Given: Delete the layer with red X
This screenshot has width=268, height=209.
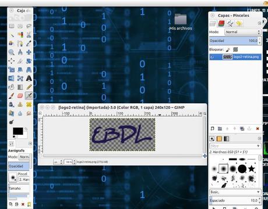Looking at the screenshot, I should tap(258, 128).
